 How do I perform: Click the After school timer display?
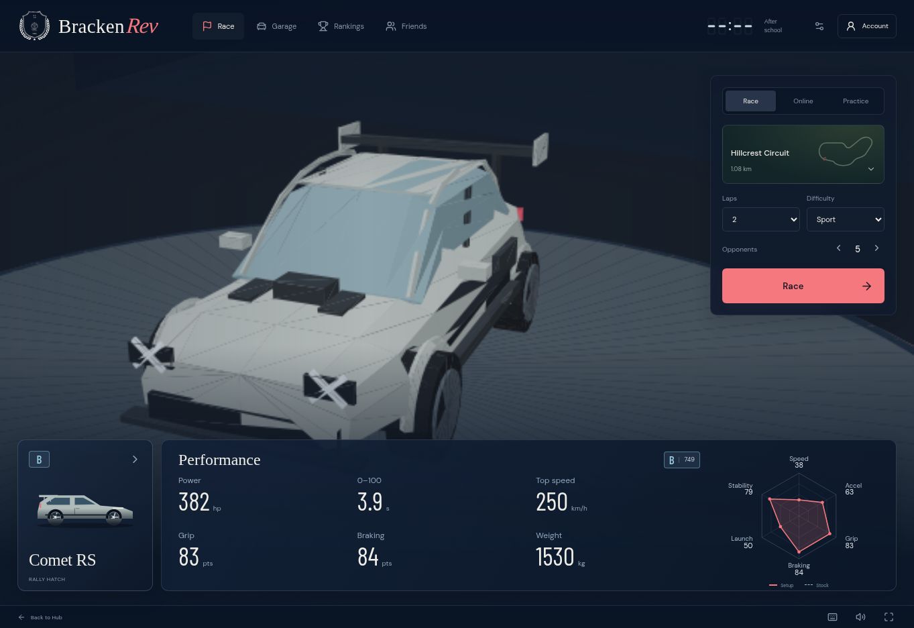[744, 26]
